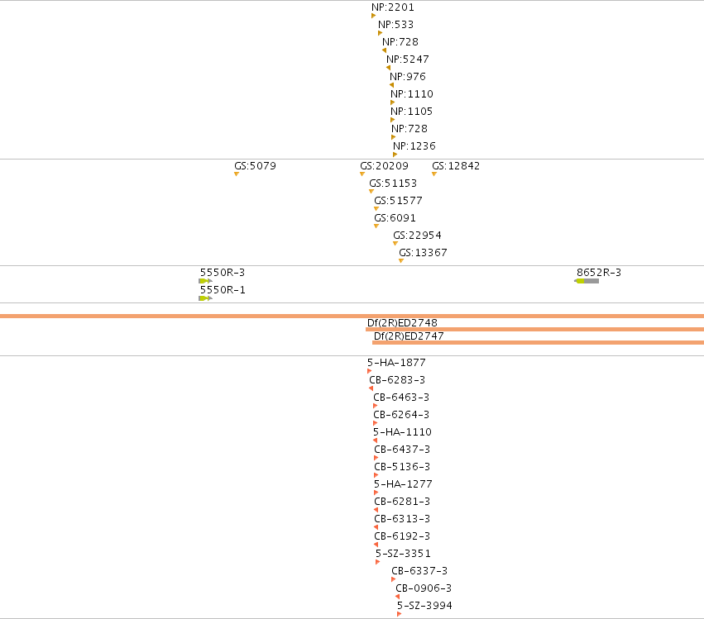This screenshot has height=619, width=704.
Task: Select the 5550R-1 green arrow glyph
Action: [206, 298]
